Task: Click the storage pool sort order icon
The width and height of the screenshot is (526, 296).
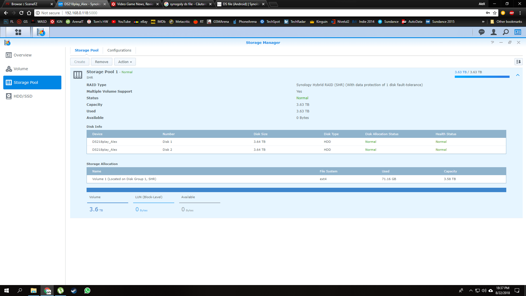Action: point(518,62)
